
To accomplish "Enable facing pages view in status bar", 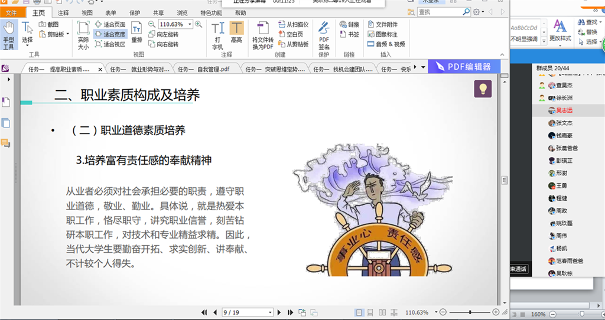I will [x=382, y=312].
